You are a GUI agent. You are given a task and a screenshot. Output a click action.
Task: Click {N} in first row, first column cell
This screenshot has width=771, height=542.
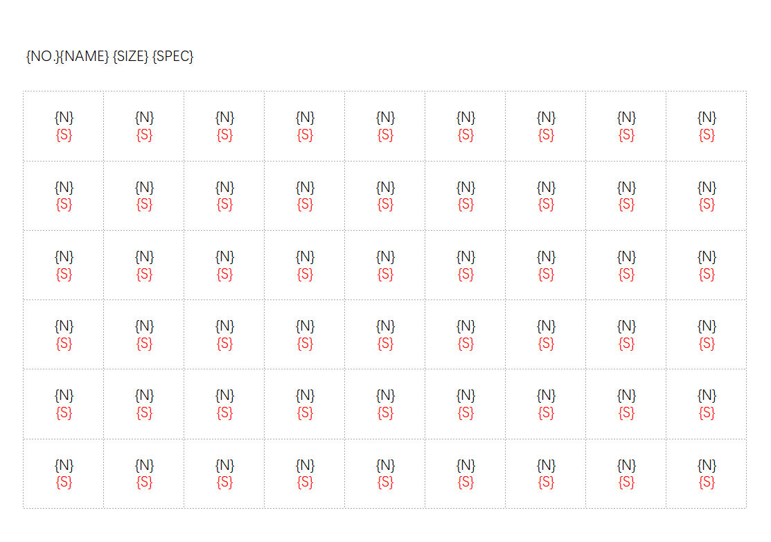[x=64, y=118]
